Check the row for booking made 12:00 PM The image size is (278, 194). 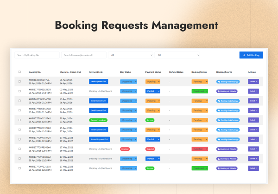19,168
